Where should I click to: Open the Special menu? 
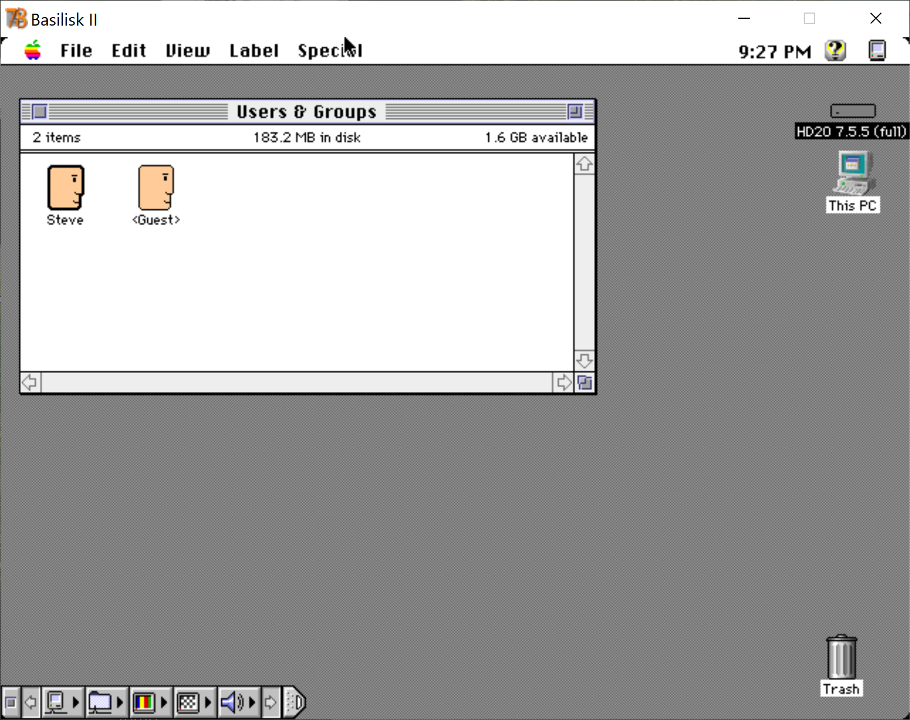click(x=330, y=51)
